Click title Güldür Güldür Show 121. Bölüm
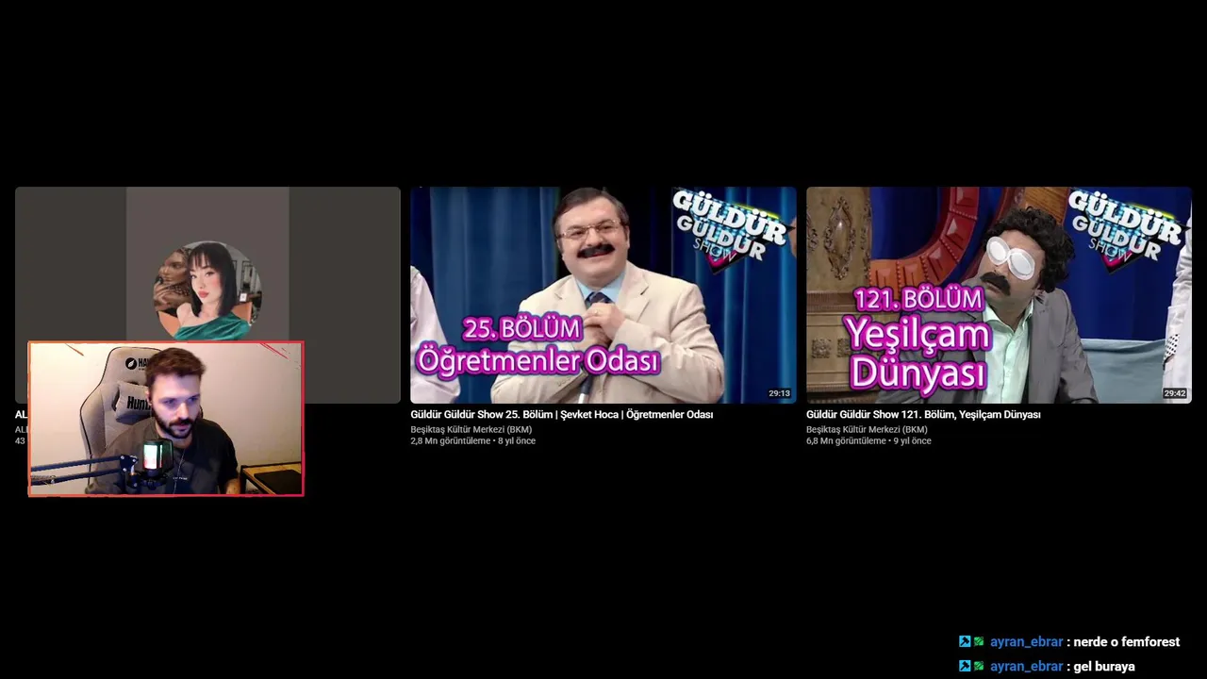Viewport: 1207px width, 679px height. coord(923,415)
